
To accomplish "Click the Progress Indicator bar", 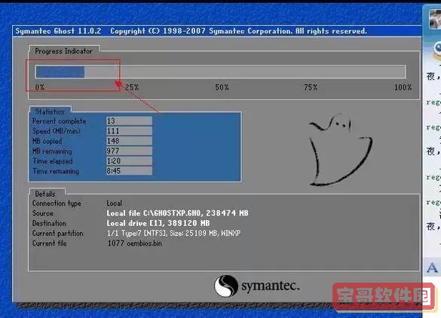I will [220, 72].
